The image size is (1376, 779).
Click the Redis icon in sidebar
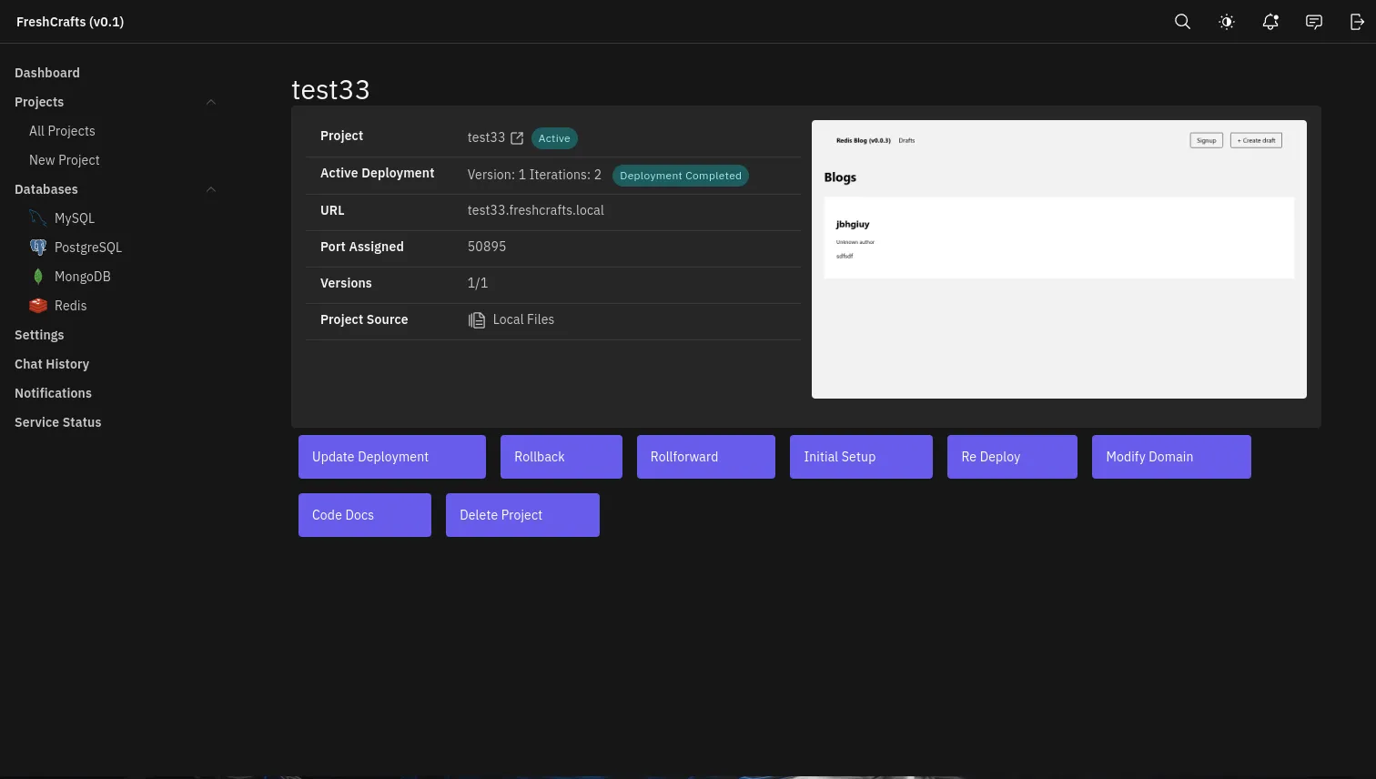[x=38, y=306]
